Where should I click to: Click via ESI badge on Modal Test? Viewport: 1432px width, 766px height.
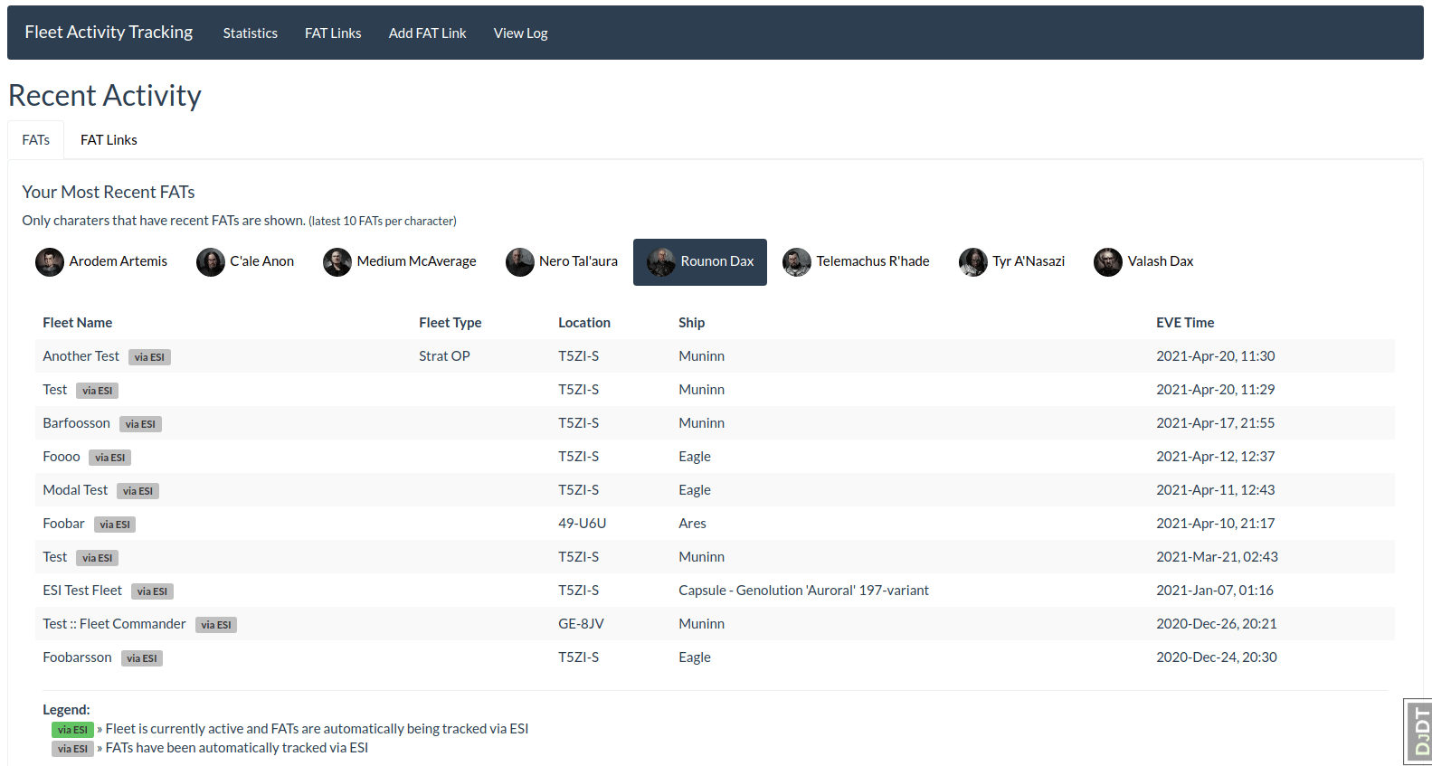pos(138,491)
